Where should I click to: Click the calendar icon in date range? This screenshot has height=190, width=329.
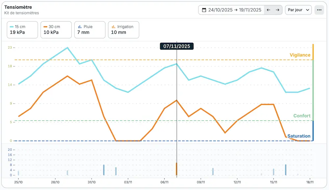point(204,10)
